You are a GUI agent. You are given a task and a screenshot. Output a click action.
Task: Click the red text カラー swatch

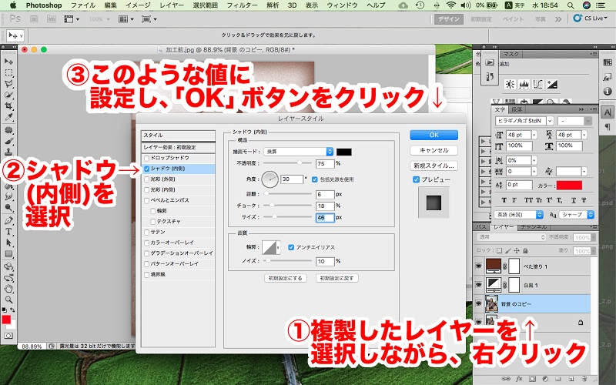tap(569, 185)
